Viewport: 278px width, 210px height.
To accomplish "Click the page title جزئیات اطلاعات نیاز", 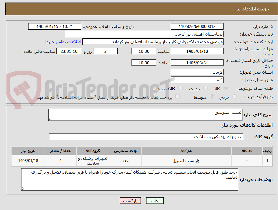I will 252,9.
